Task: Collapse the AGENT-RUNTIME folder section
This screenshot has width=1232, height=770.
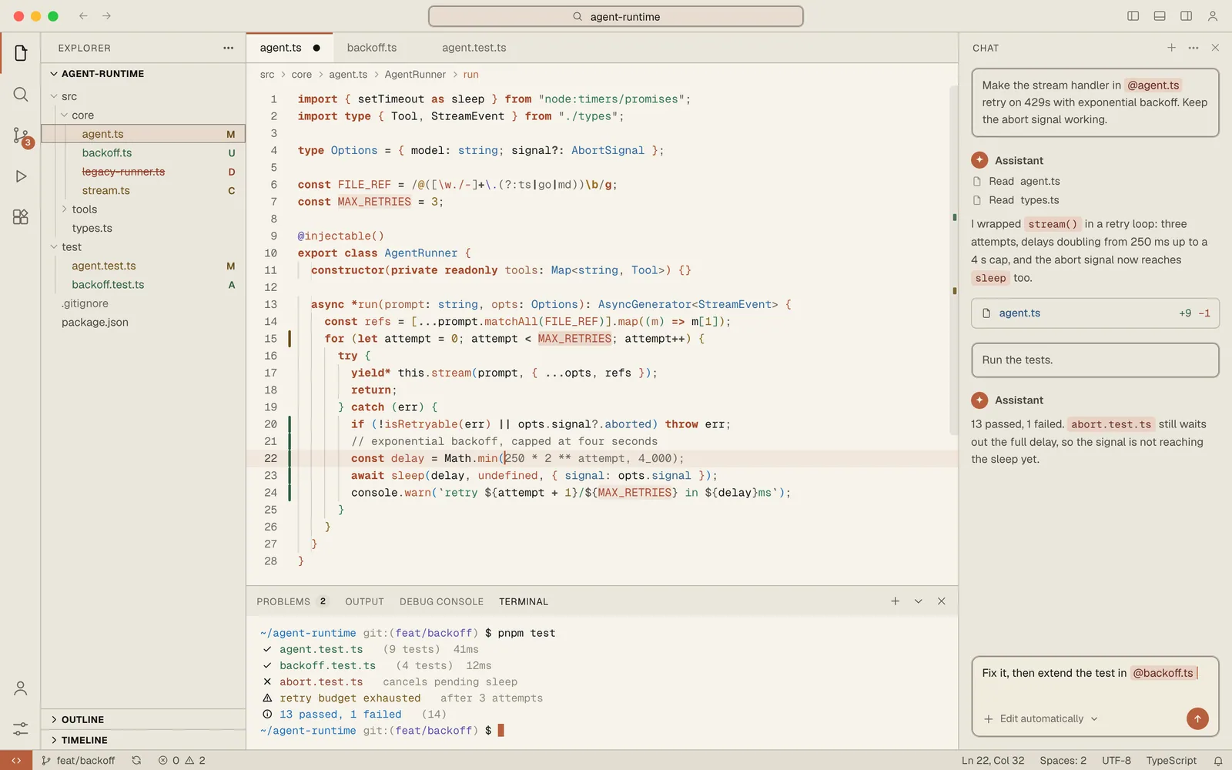Action: (143, 74)
